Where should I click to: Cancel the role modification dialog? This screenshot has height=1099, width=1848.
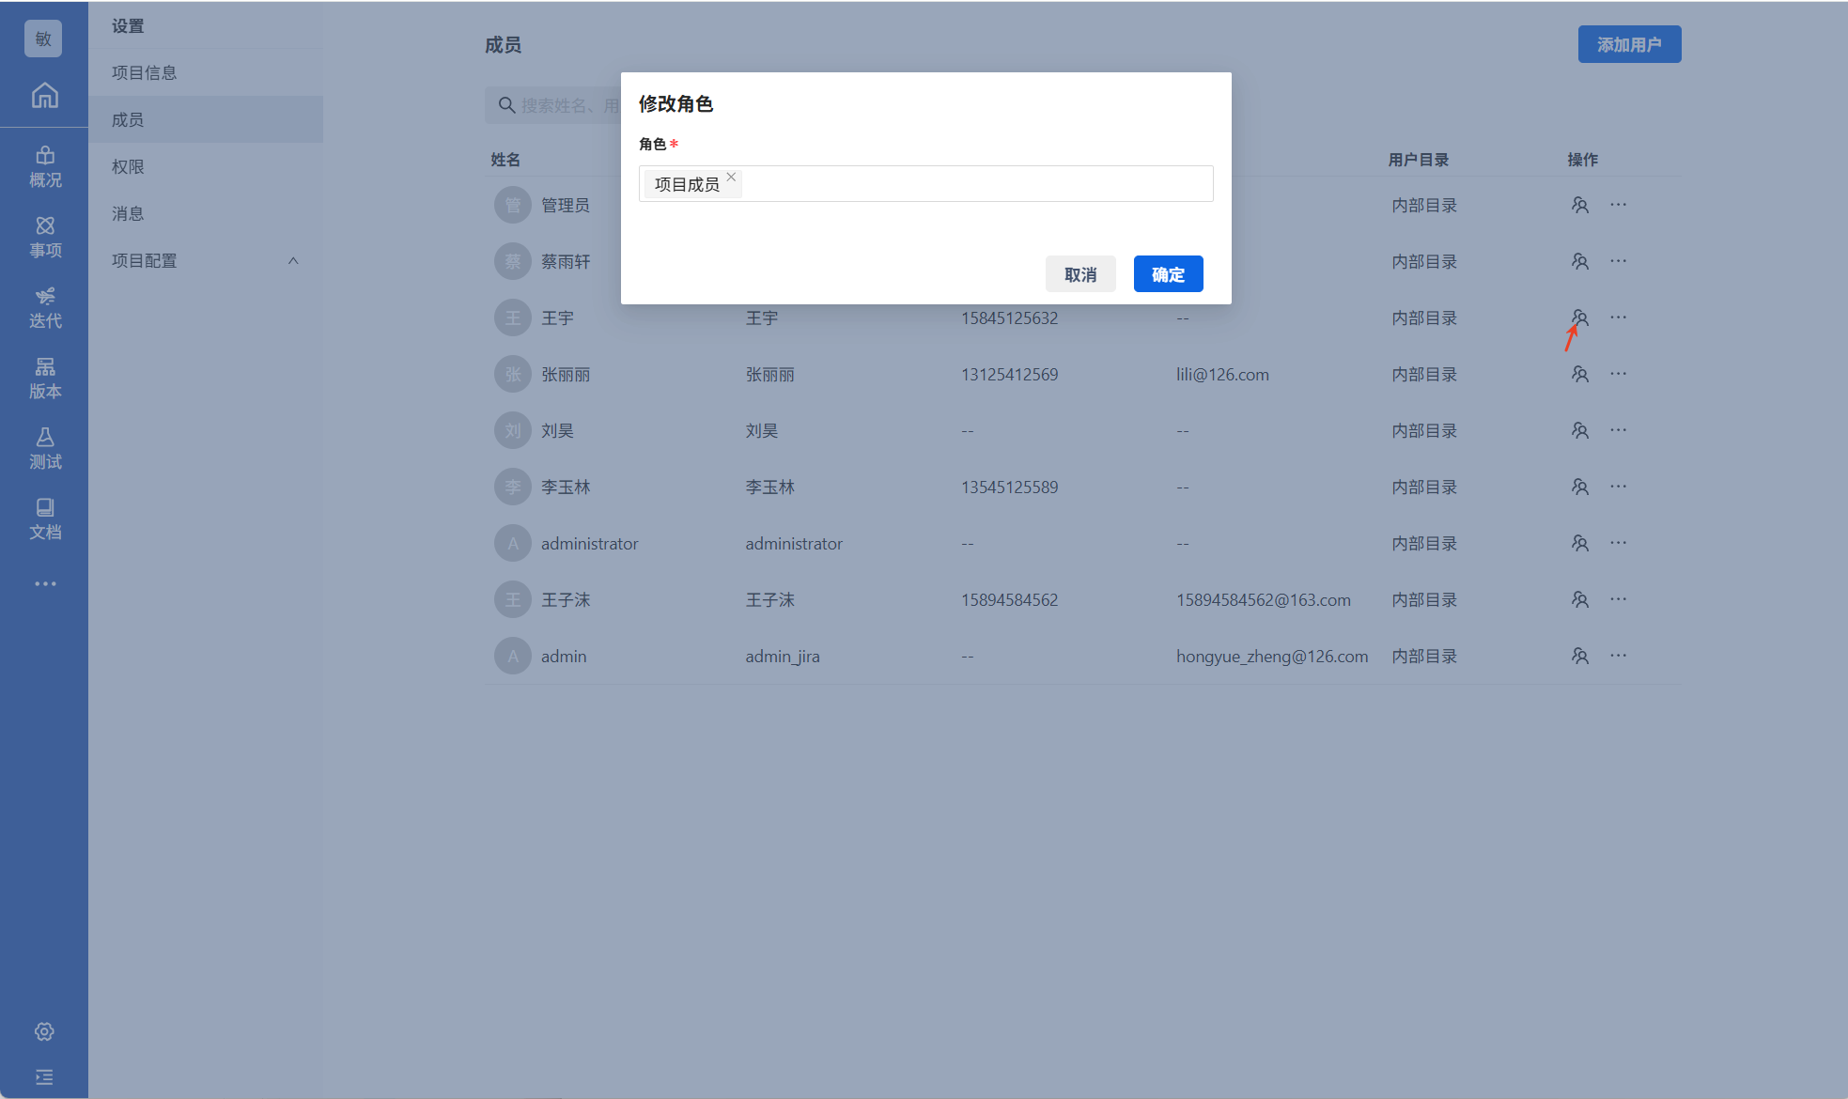coord(1080,274)
